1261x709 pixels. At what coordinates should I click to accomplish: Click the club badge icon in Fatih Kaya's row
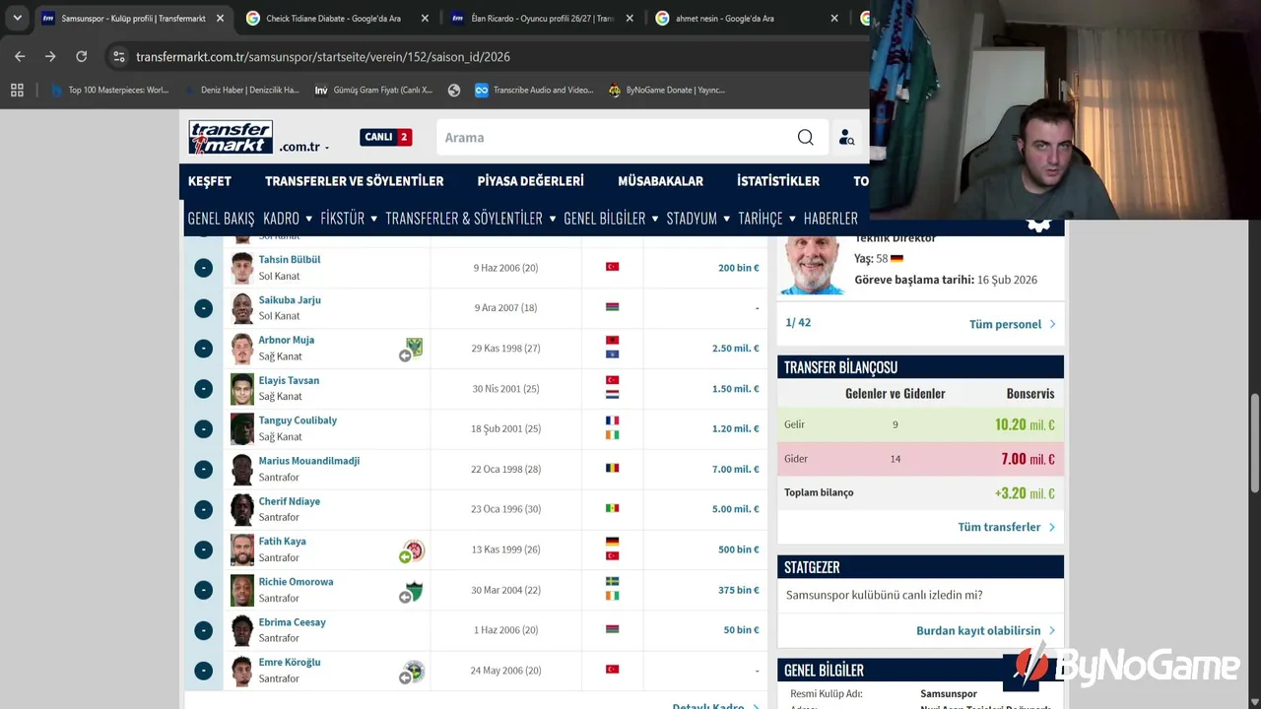coord(415,549)
